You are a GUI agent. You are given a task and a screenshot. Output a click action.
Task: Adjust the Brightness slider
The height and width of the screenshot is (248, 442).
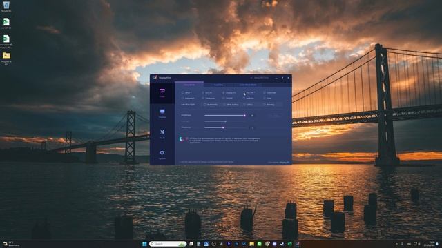tap(225, 115)
